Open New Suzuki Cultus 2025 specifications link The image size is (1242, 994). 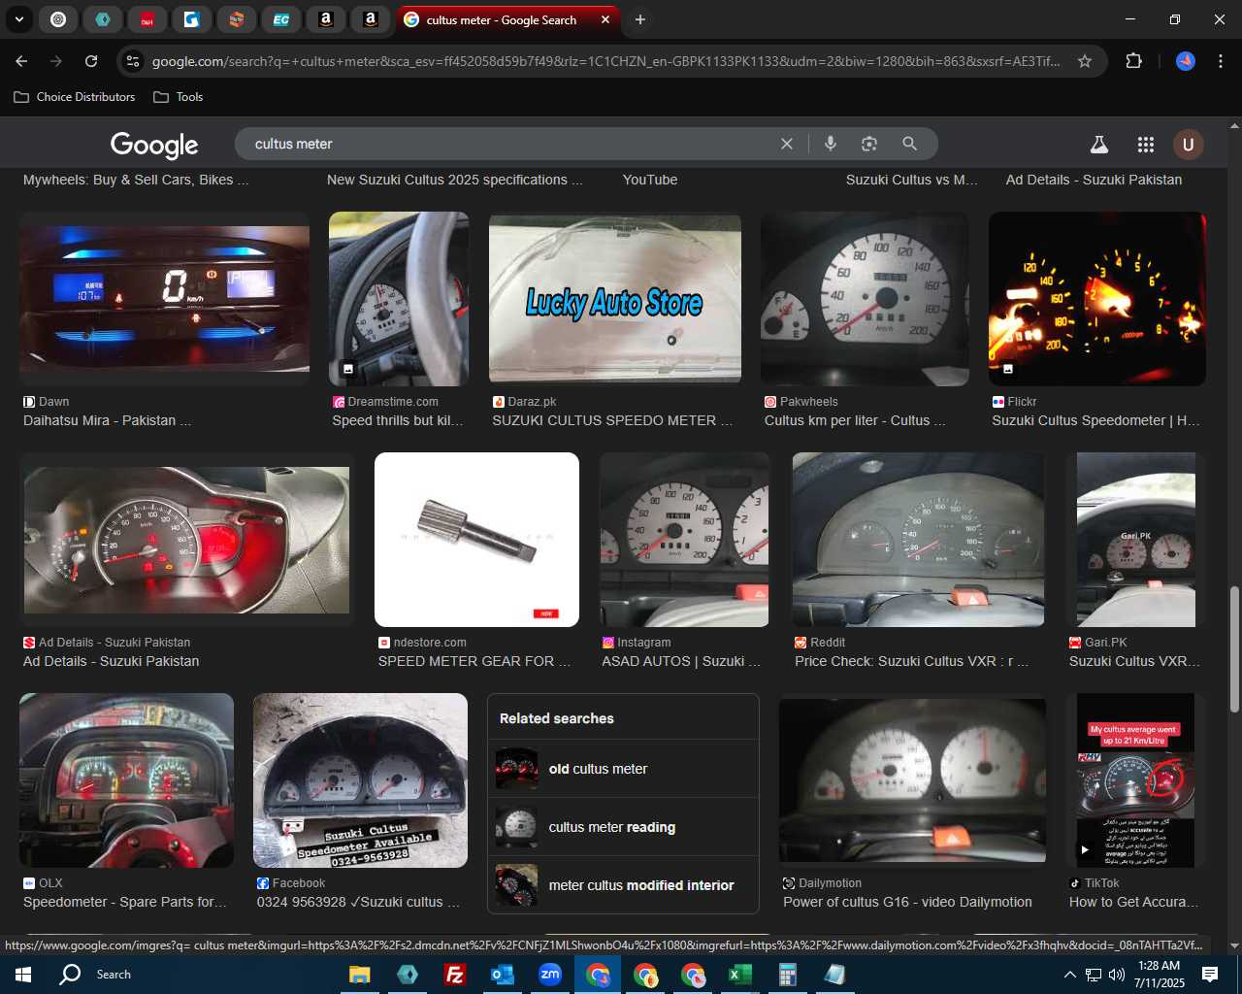pos(455,180)
